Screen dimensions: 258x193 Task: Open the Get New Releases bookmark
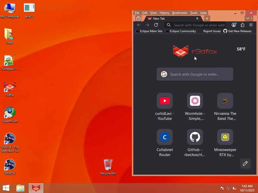tap(237, 31)
